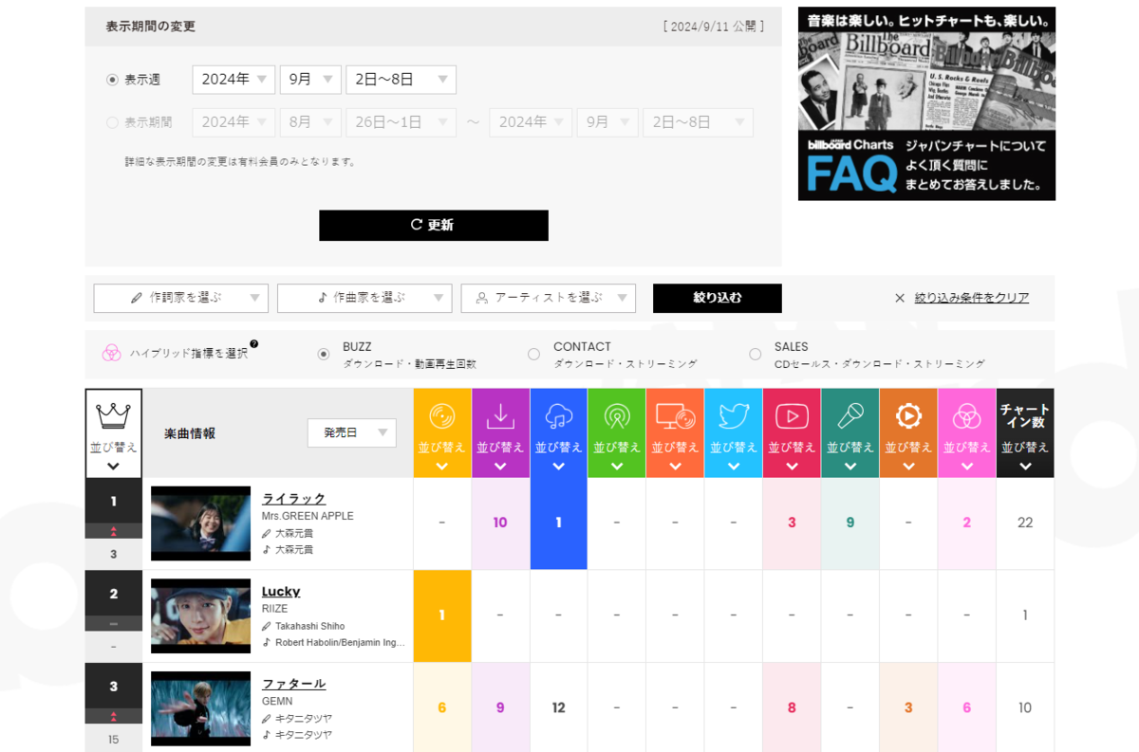Click ファタール chart-in count 10
1139x752 pixels.
[x=1025, y=707]
